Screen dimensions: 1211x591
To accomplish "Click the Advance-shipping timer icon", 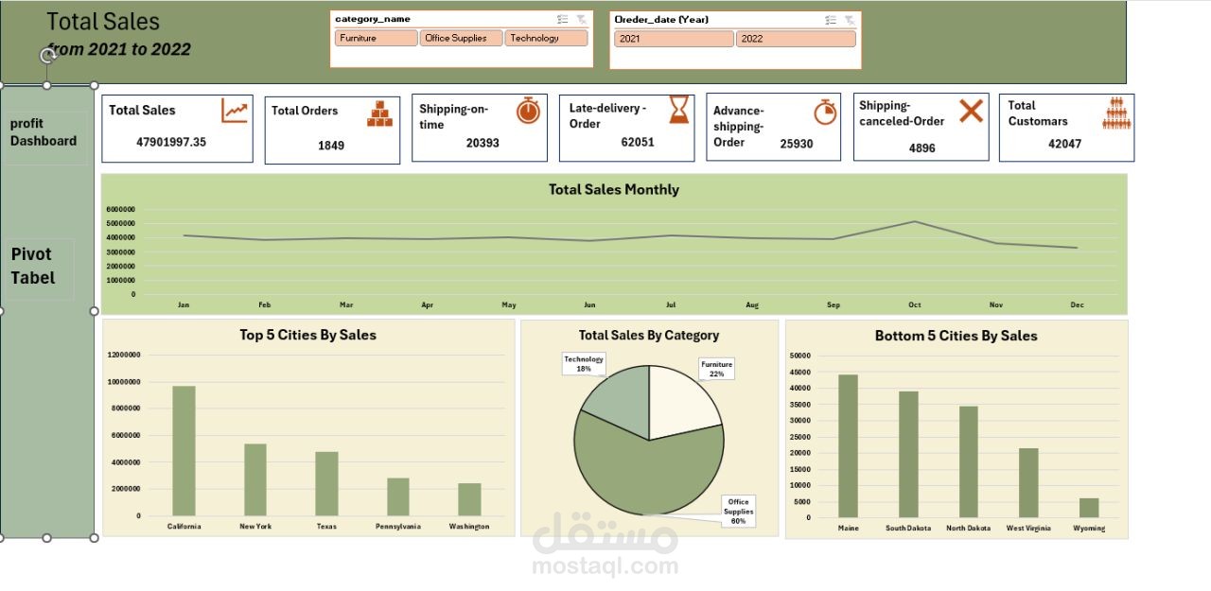I will tap(826, 113).
